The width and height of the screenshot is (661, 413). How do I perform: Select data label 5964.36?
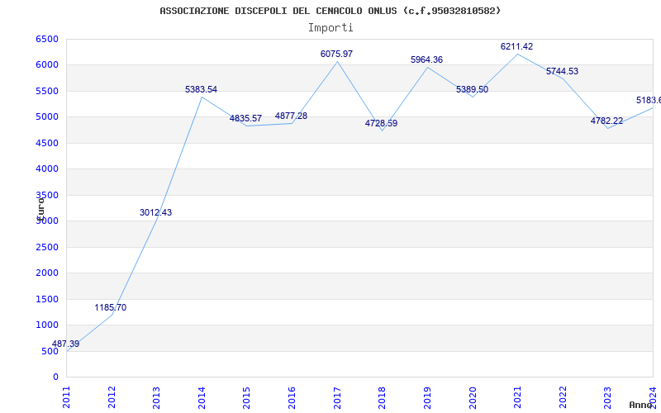pos(426,59)
